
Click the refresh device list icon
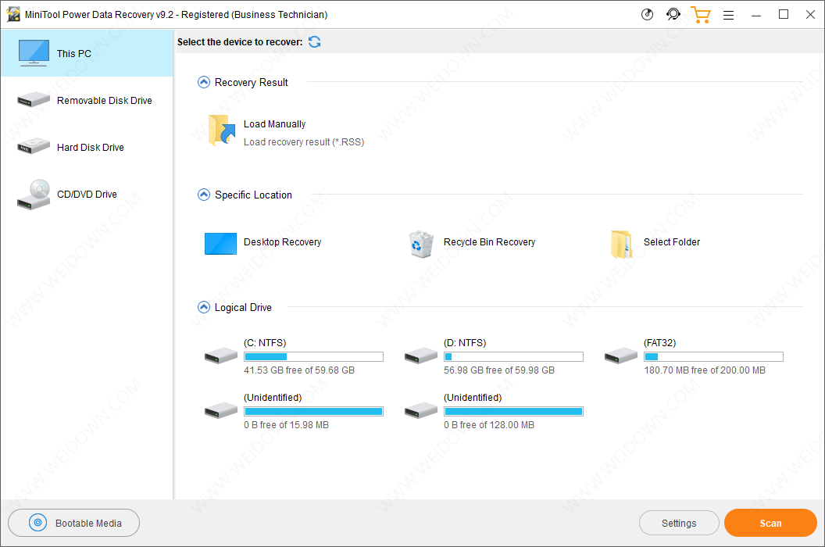315,42
